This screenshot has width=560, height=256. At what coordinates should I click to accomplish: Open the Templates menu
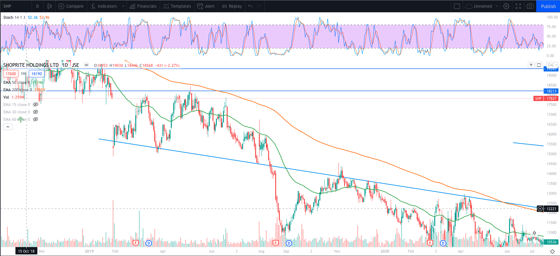(x=177, y=6)
